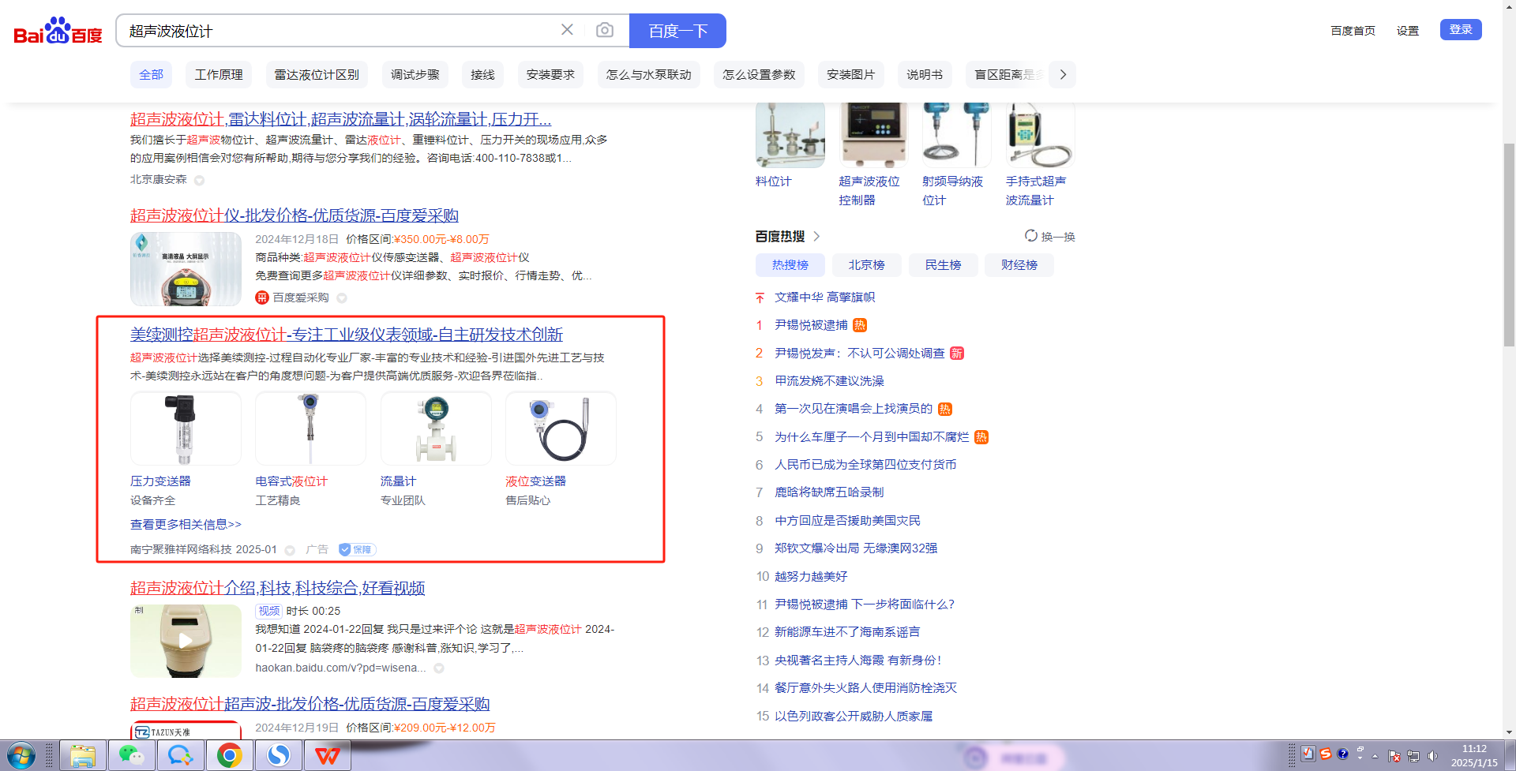Expand 百度热搜 with its chevron
The width and height of the screenshot is (1516, 771).
pos(816,236)
